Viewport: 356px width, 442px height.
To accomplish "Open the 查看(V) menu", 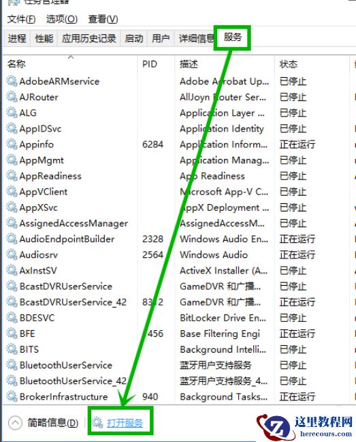I will click(103, 19).
